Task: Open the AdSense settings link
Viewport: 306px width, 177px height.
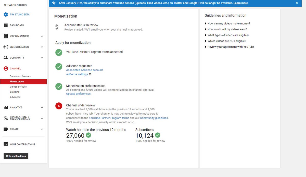Action: coord(77,74)
